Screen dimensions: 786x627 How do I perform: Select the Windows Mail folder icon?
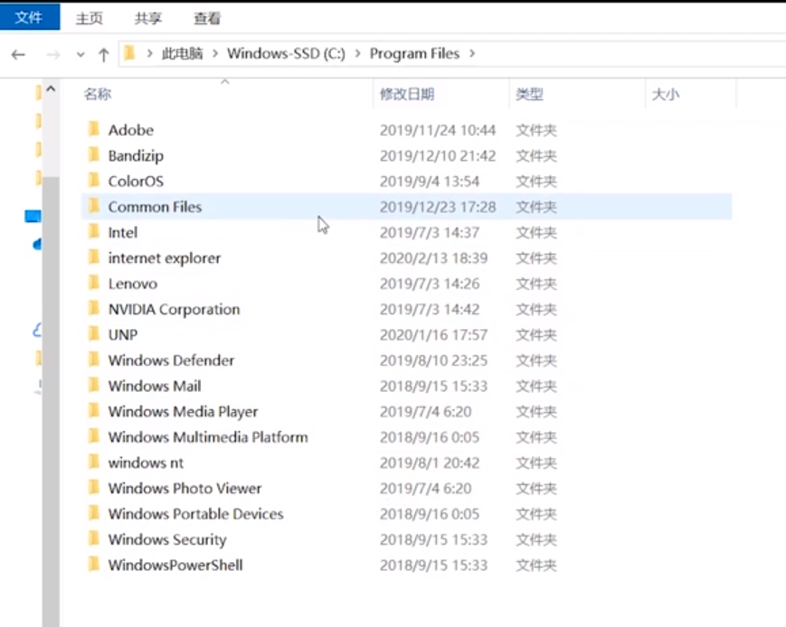point(94,385)
